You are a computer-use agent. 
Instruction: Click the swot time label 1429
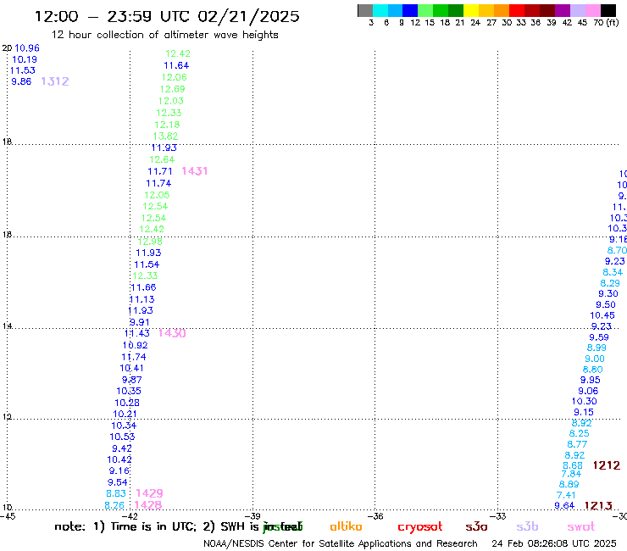pyautogui.click(x=150, y=493)
